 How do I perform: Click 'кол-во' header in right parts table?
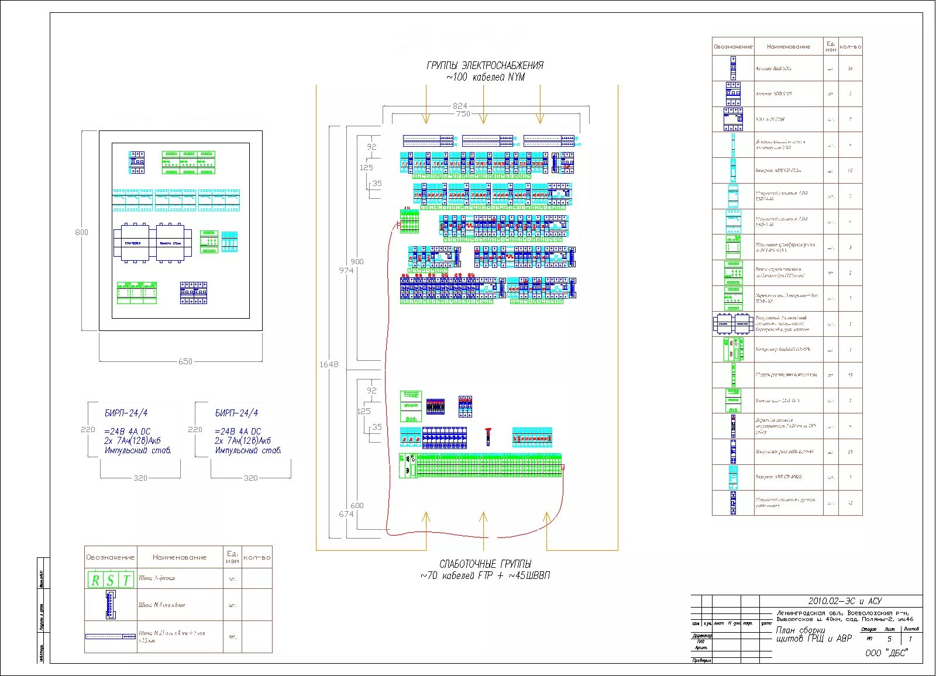tap(850, 47)
